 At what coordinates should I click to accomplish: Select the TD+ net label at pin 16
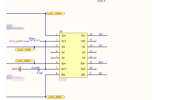click(101, 34)
